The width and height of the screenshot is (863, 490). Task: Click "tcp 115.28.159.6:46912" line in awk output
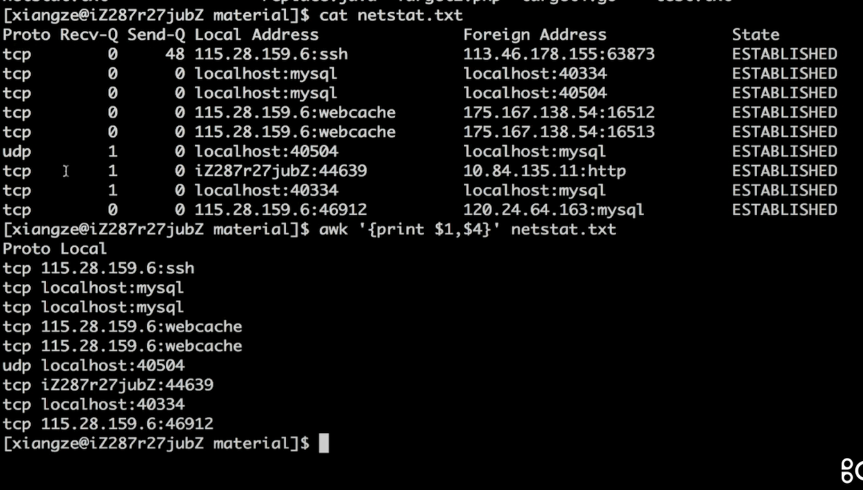[108, 424]
